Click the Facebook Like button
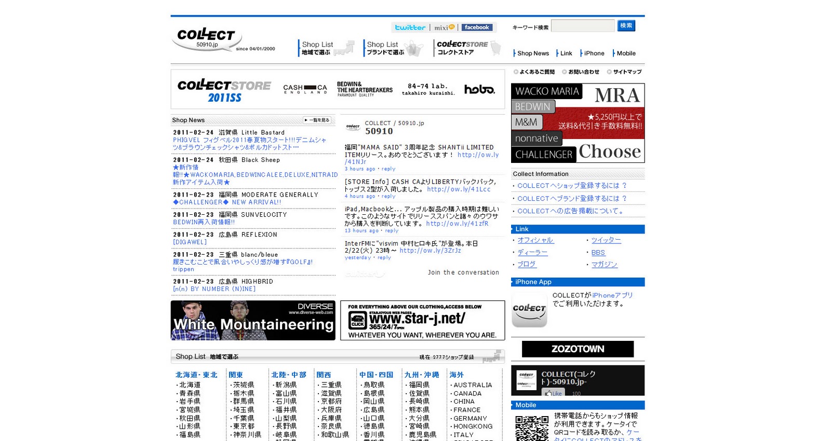831x441 pixels. click(553, 393)
